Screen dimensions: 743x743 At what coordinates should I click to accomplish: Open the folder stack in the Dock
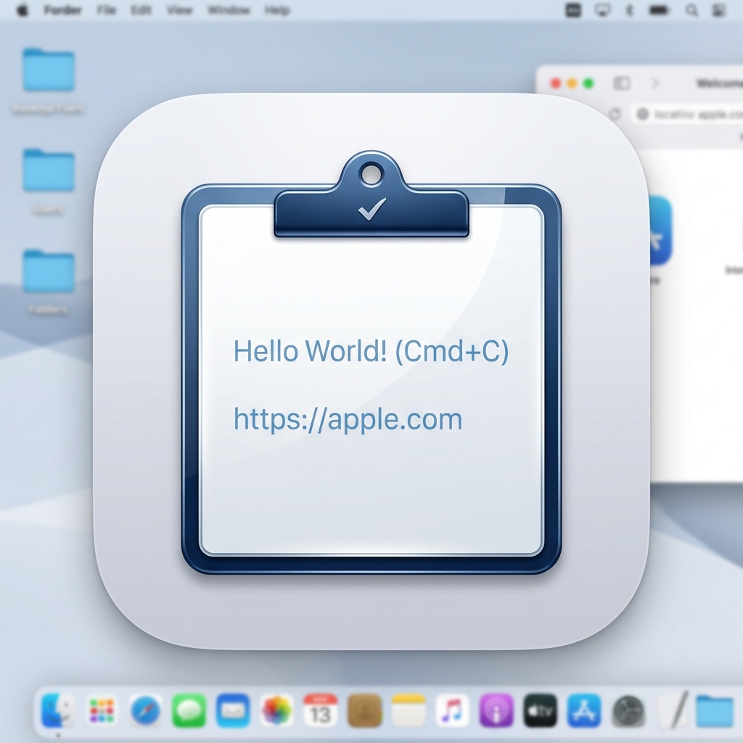pos(715,711)
